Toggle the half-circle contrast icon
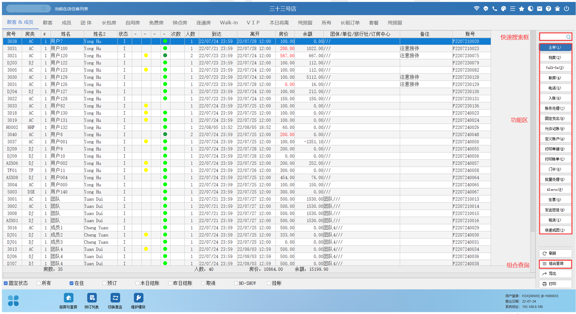This screenshot has width=576, height=314. (530, 9)
